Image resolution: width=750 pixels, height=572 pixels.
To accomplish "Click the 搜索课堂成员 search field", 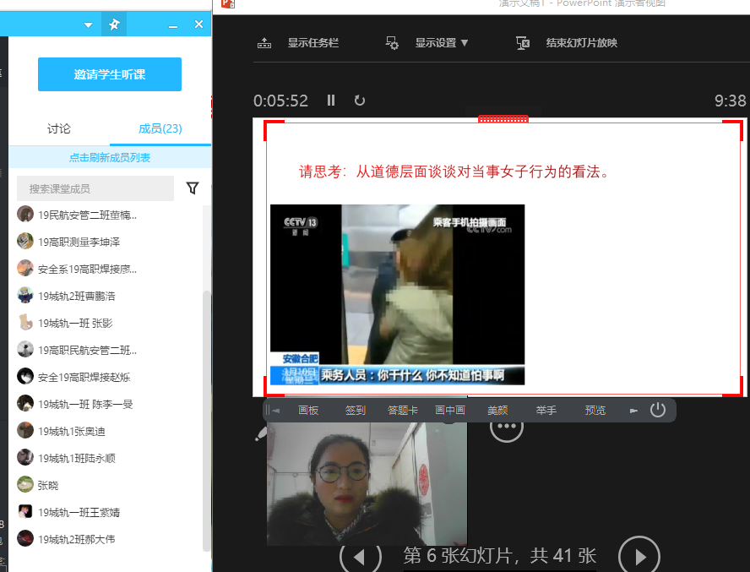I will (x=95, y=188).
